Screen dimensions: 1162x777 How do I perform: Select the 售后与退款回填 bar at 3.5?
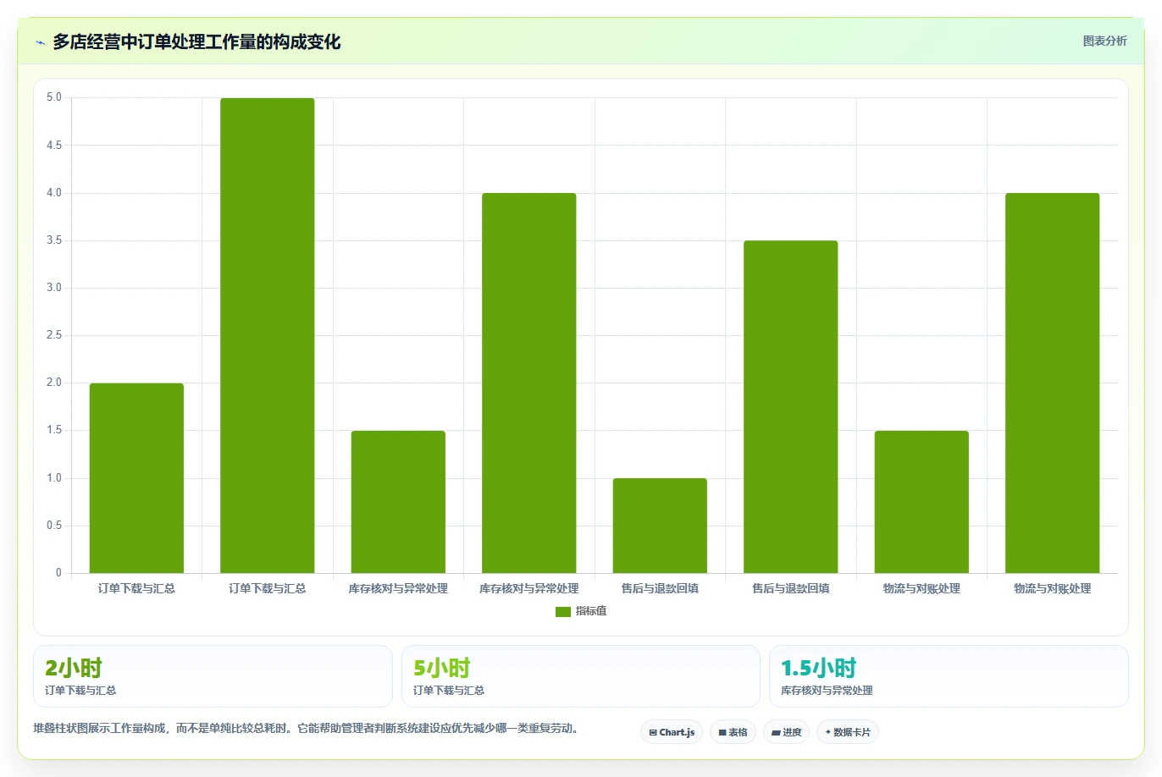click(x=791, y=407)
